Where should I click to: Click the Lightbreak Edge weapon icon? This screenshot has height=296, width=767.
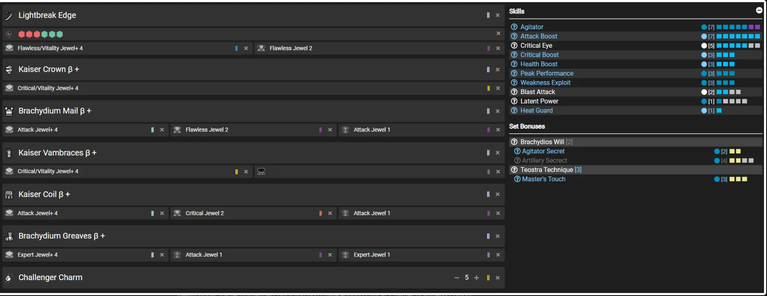9,15
